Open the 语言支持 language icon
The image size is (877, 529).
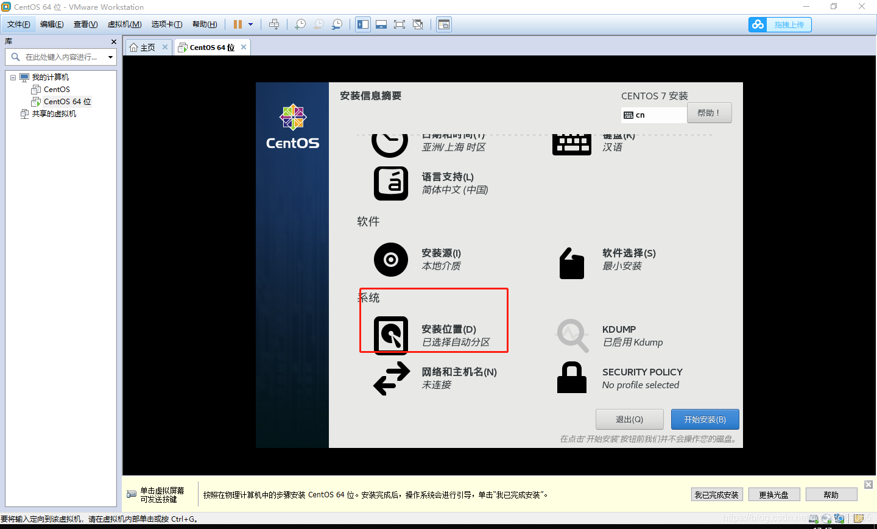coord(391,183)
